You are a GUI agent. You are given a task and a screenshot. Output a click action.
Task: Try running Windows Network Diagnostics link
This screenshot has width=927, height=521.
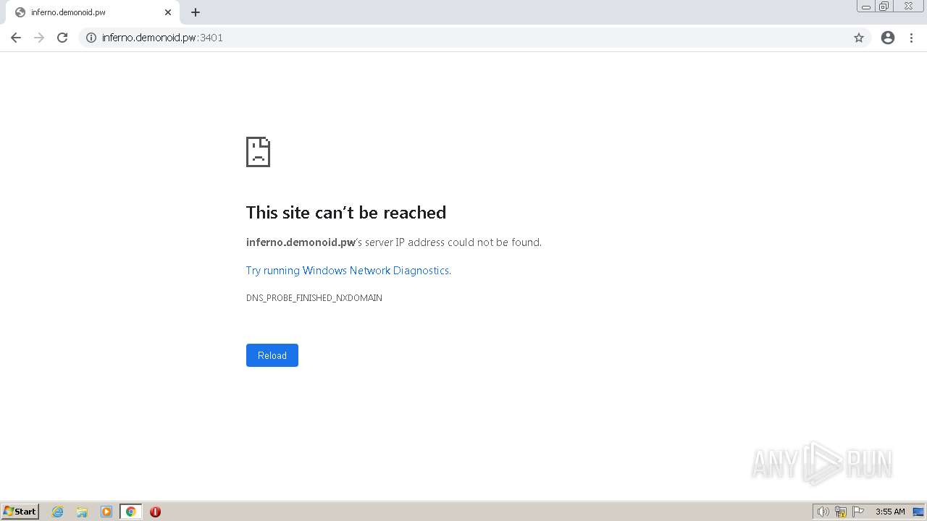[x=348, y=271]
